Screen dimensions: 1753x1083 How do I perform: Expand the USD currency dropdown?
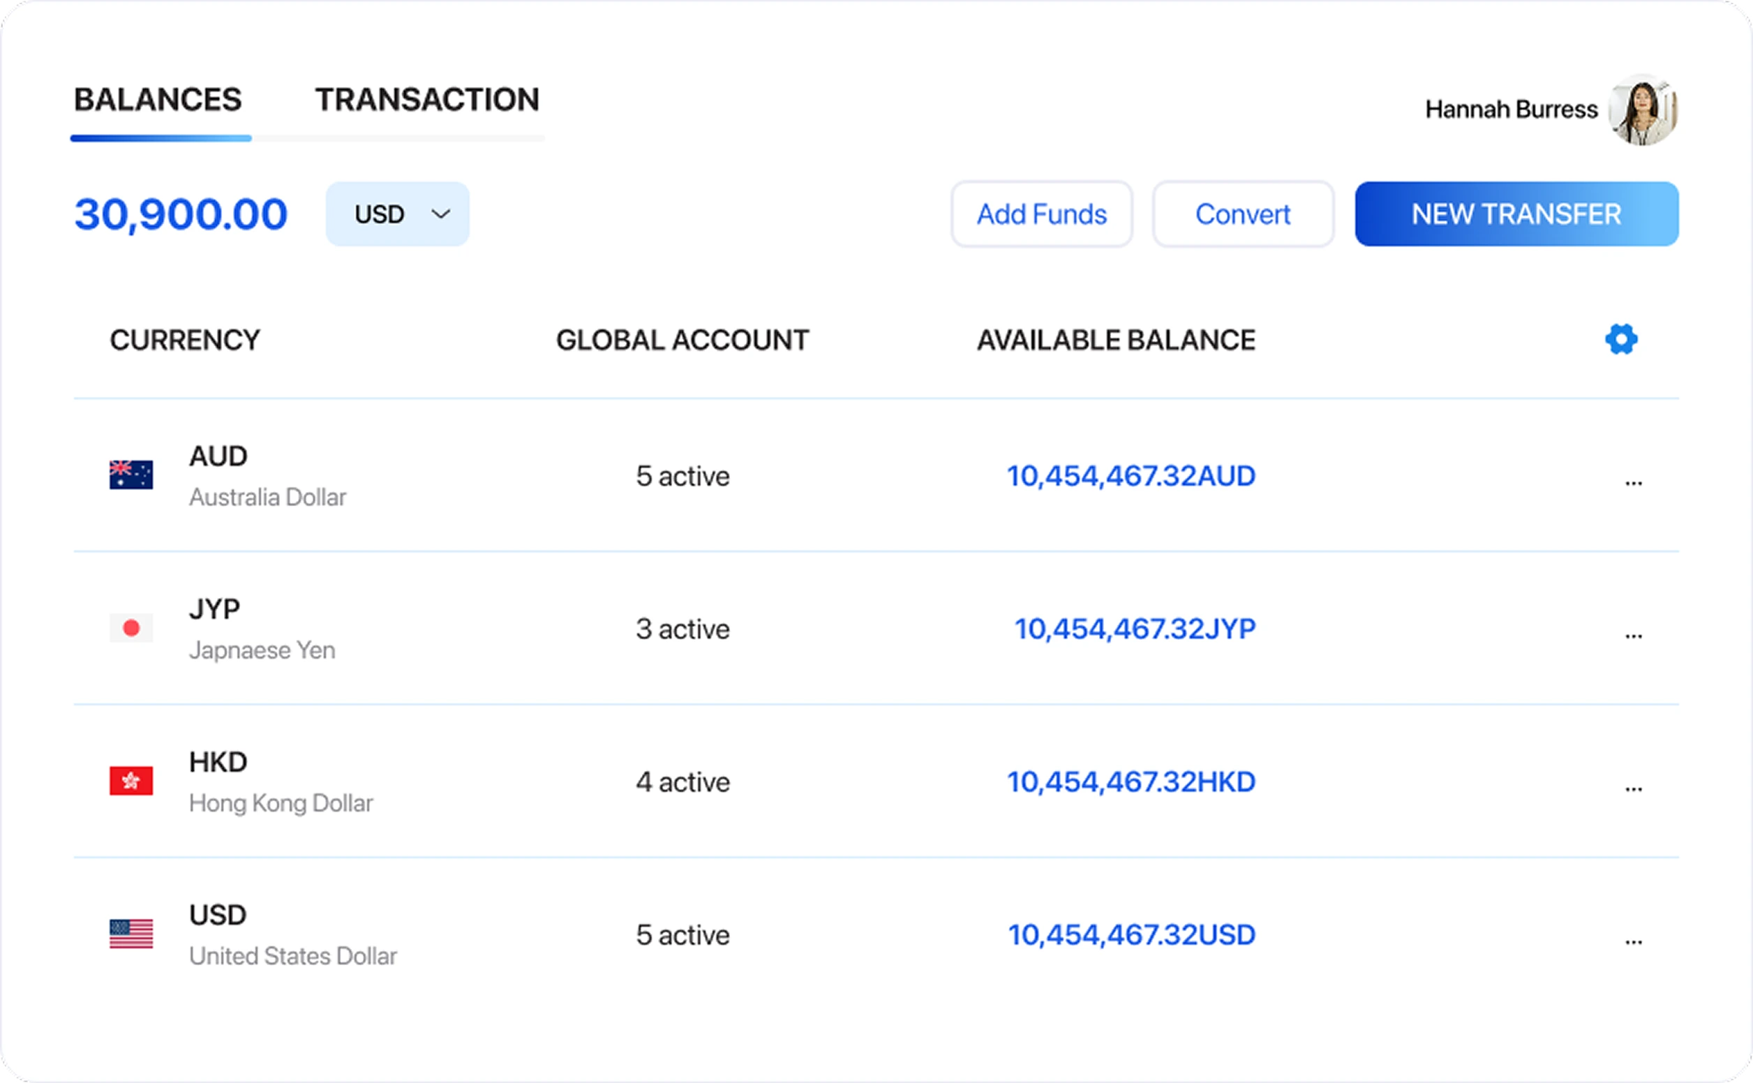(398, 214)
